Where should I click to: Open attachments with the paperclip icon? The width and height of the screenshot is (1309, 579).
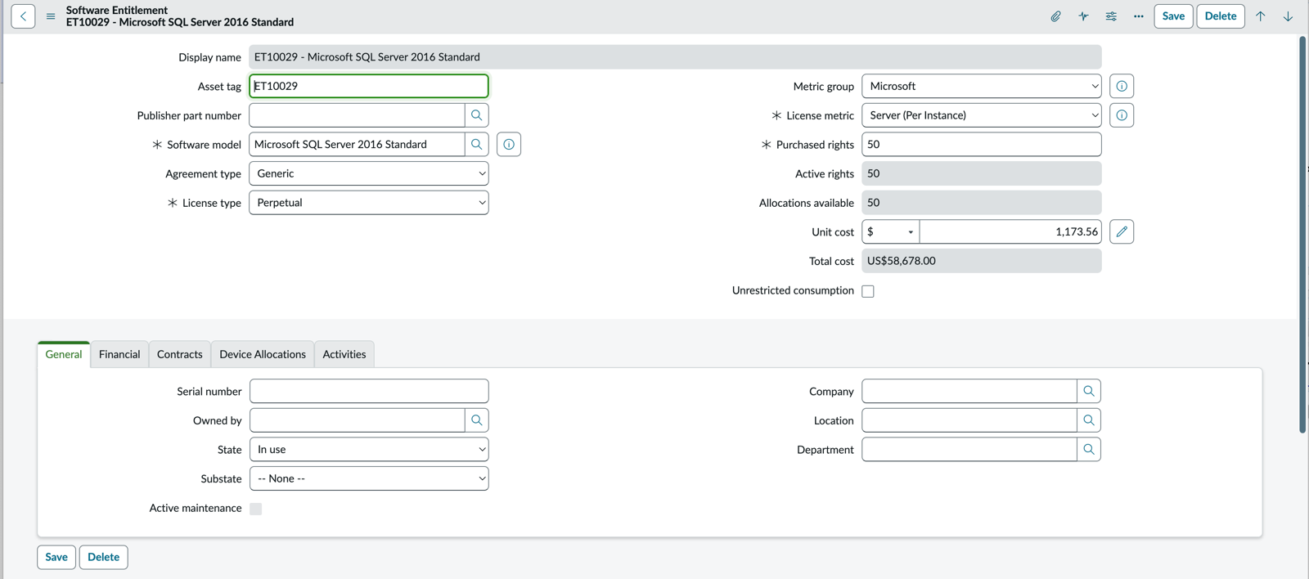coord(1056,16)
